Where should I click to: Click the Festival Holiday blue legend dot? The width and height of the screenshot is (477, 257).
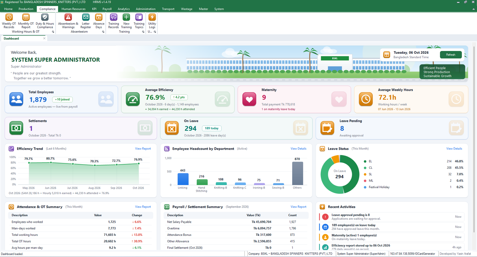point(365,187)
